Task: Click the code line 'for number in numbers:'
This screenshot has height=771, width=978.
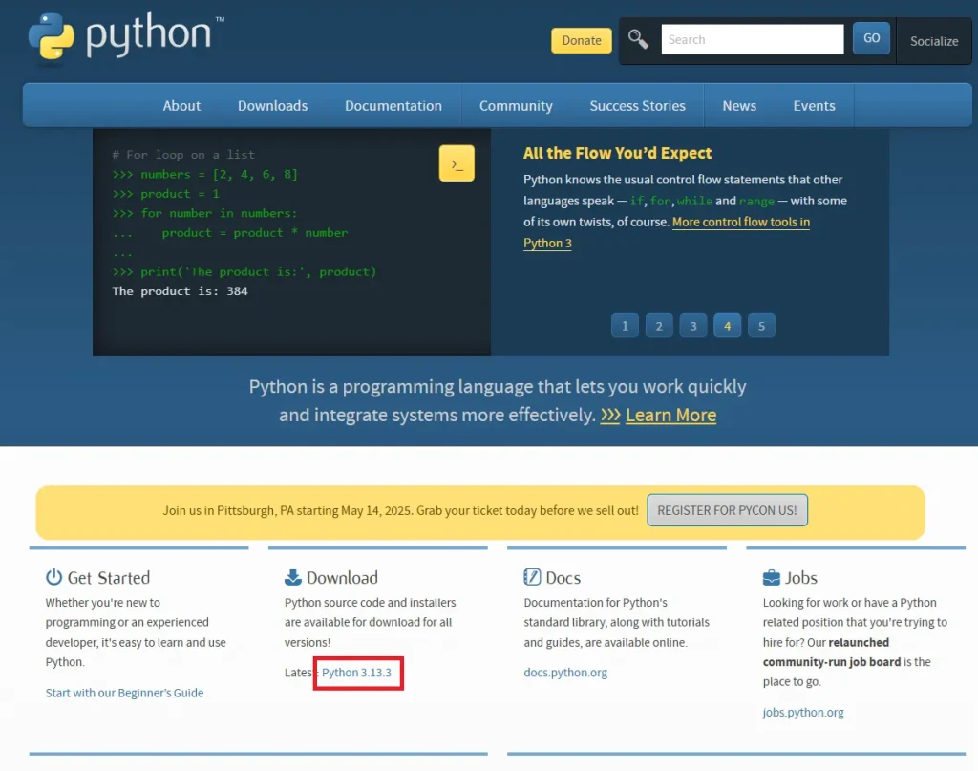Action: [x=219, y=213]
